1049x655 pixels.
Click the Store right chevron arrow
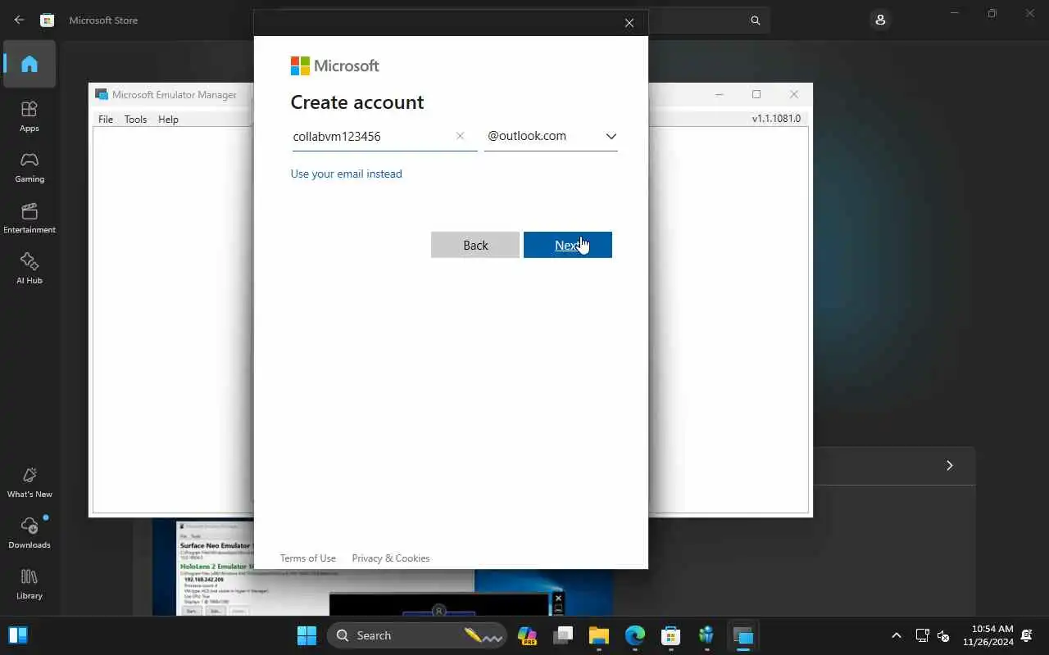[x=949, y=465]
